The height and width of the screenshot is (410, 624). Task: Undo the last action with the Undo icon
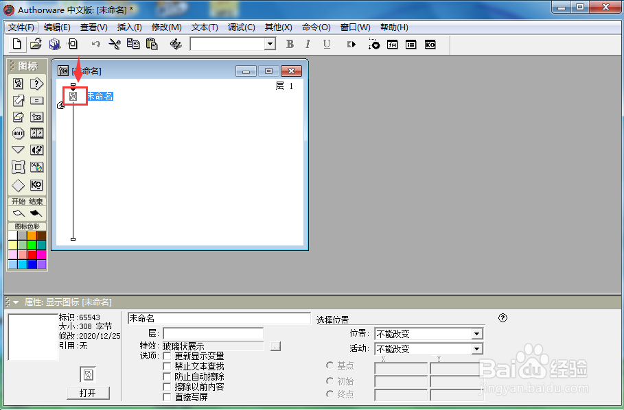click(x=96, y=44)
